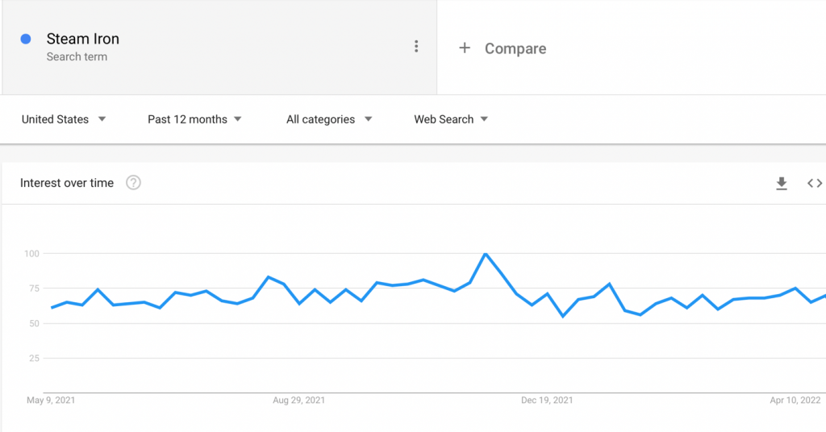This screenshot has height=432, width=826.
Task: Download the Interest over time data
Action: (x=782, y=183)
